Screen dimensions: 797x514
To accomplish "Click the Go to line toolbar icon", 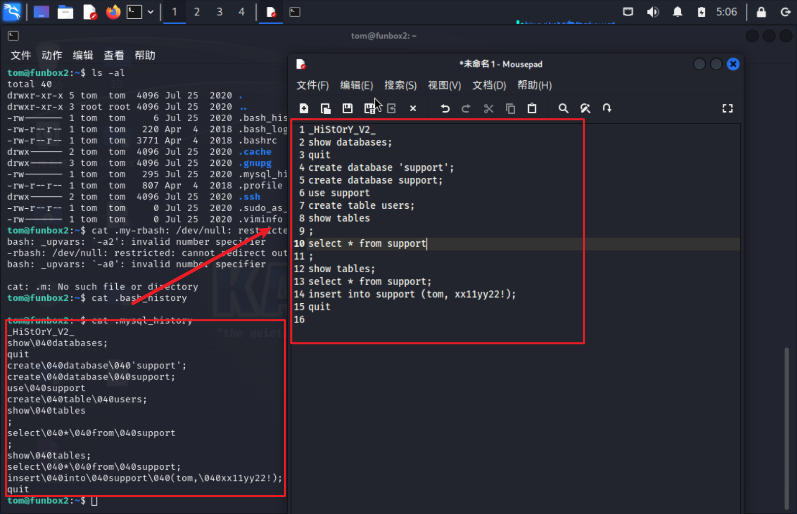I will click(x=607, y=108).
